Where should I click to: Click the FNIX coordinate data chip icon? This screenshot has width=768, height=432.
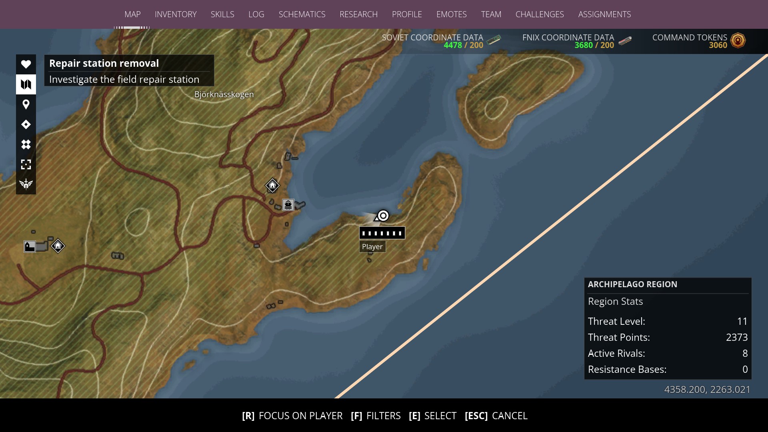click(x=625, y=40)
